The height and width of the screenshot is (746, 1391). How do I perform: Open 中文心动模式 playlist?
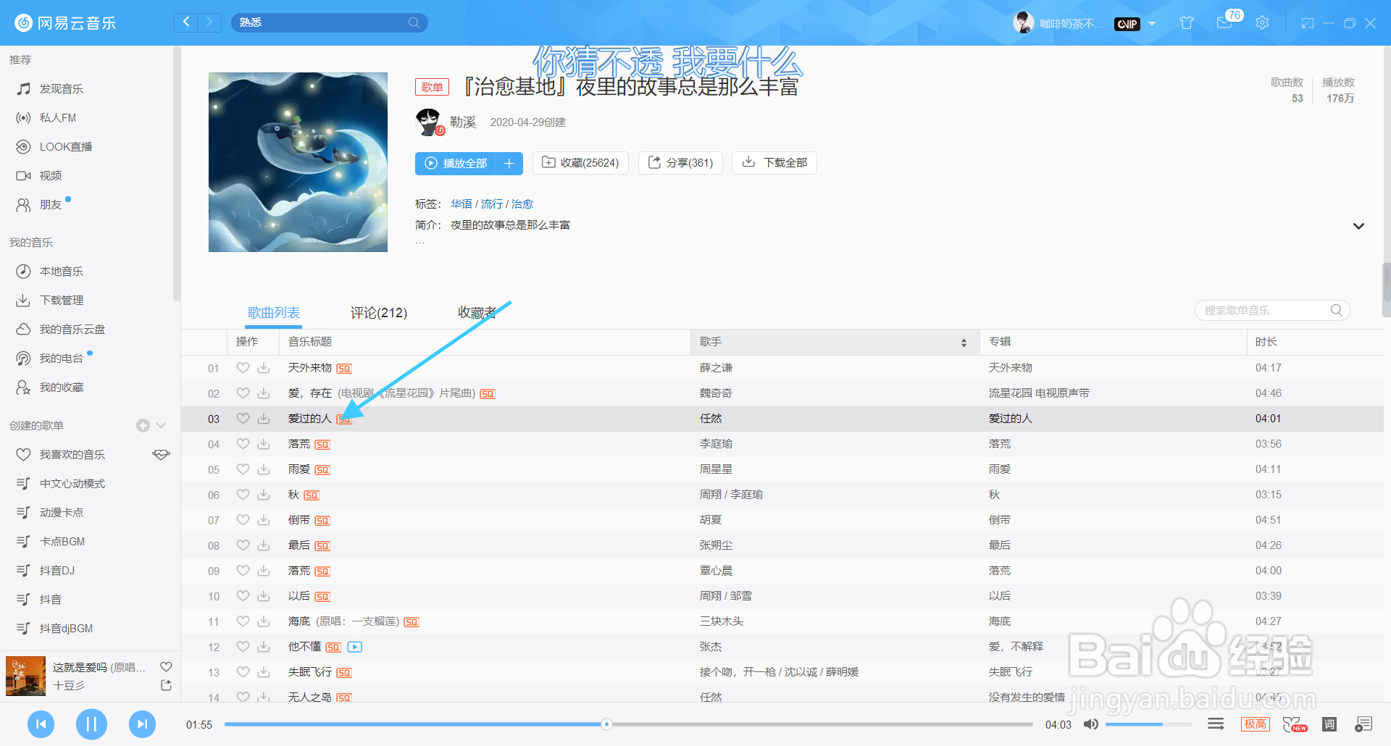[x=72, y=483]
